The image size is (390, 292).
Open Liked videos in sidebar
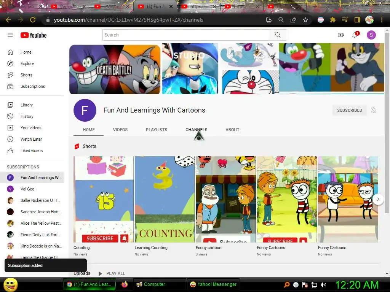pos(32,151)
